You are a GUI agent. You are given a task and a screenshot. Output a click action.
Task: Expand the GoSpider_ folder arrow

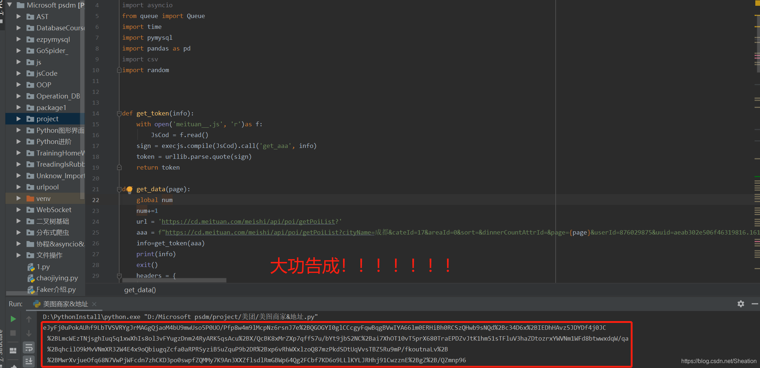pos(19,51)
